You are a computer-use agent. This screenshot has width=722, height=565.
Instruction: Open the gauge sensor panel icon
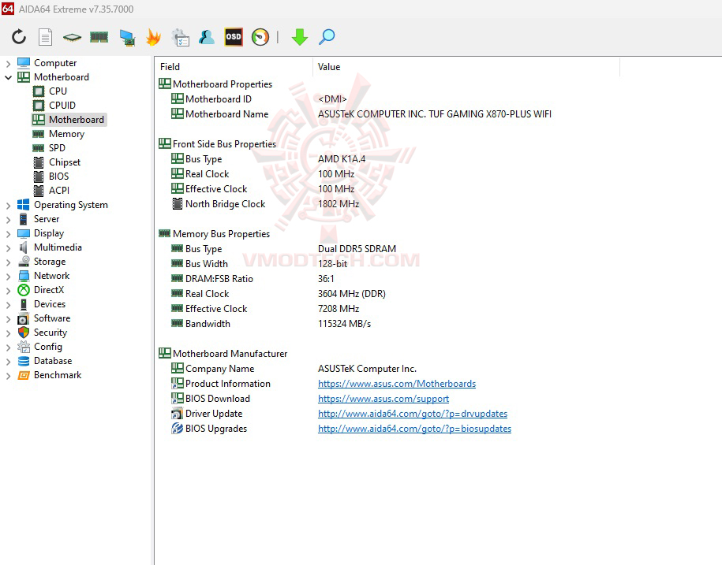(260, 37)
